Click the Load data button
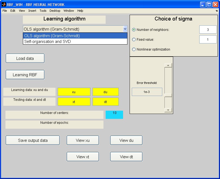 pos(25,58)
